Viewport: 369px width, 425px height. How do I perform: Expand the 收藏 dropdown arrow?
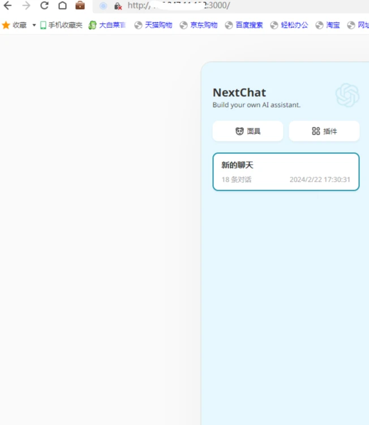(34, 25)
